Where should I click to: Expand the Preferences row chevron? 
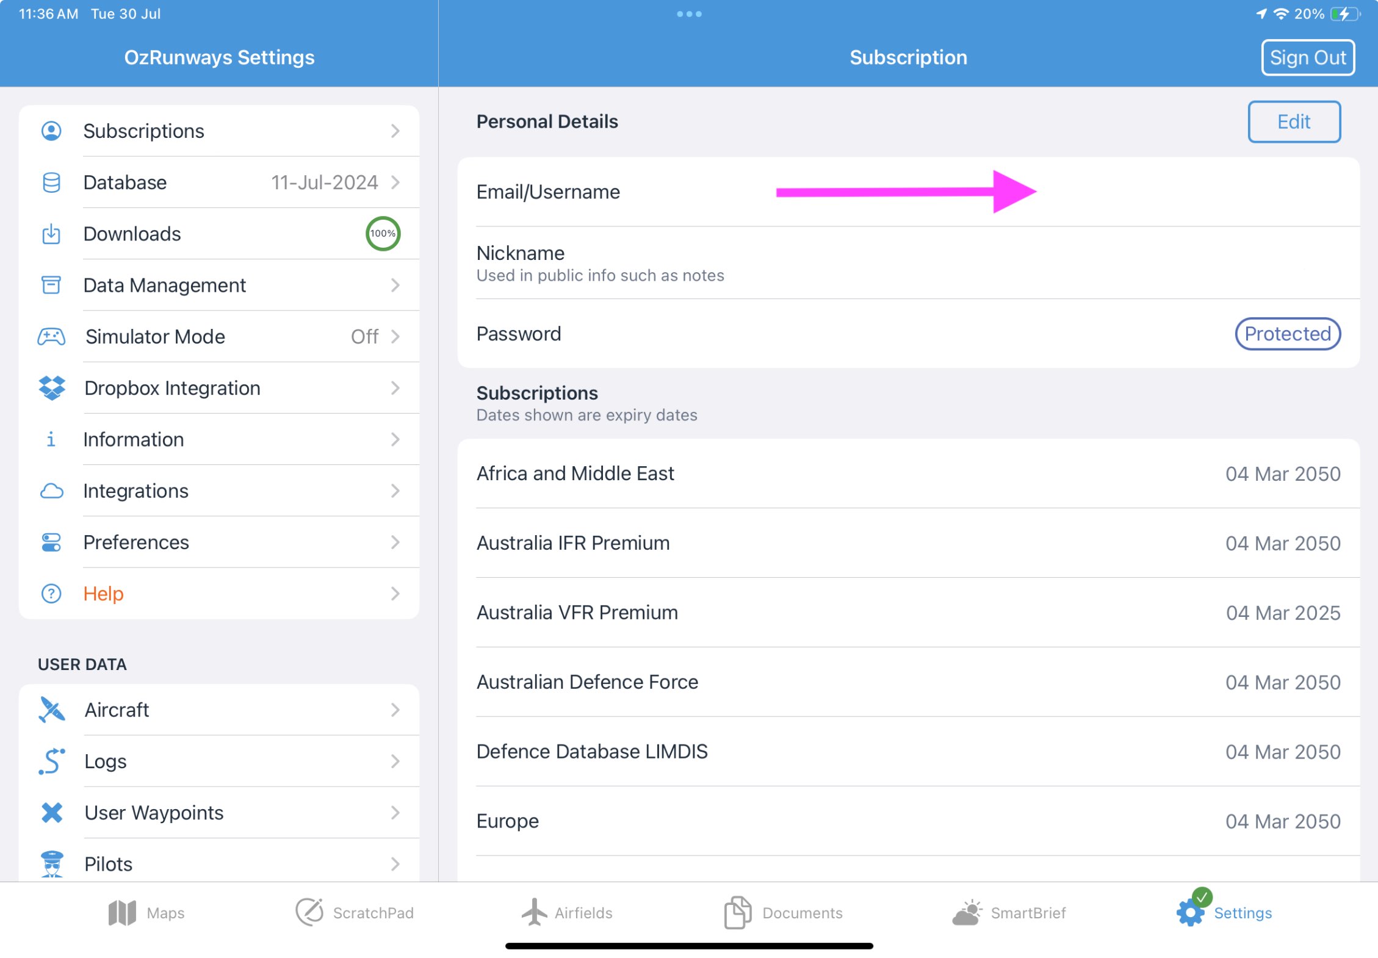(x=395, y=542)
